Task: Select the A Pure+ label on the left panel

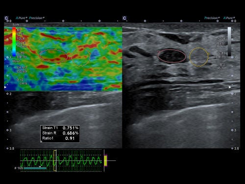Action: coord(22,18)
